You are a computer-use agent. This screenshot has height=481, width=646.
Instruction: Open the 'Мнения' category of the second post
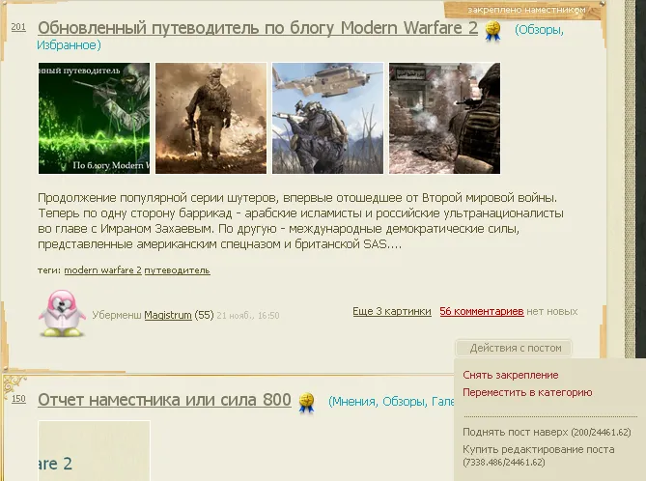click(x=353, y=402)
